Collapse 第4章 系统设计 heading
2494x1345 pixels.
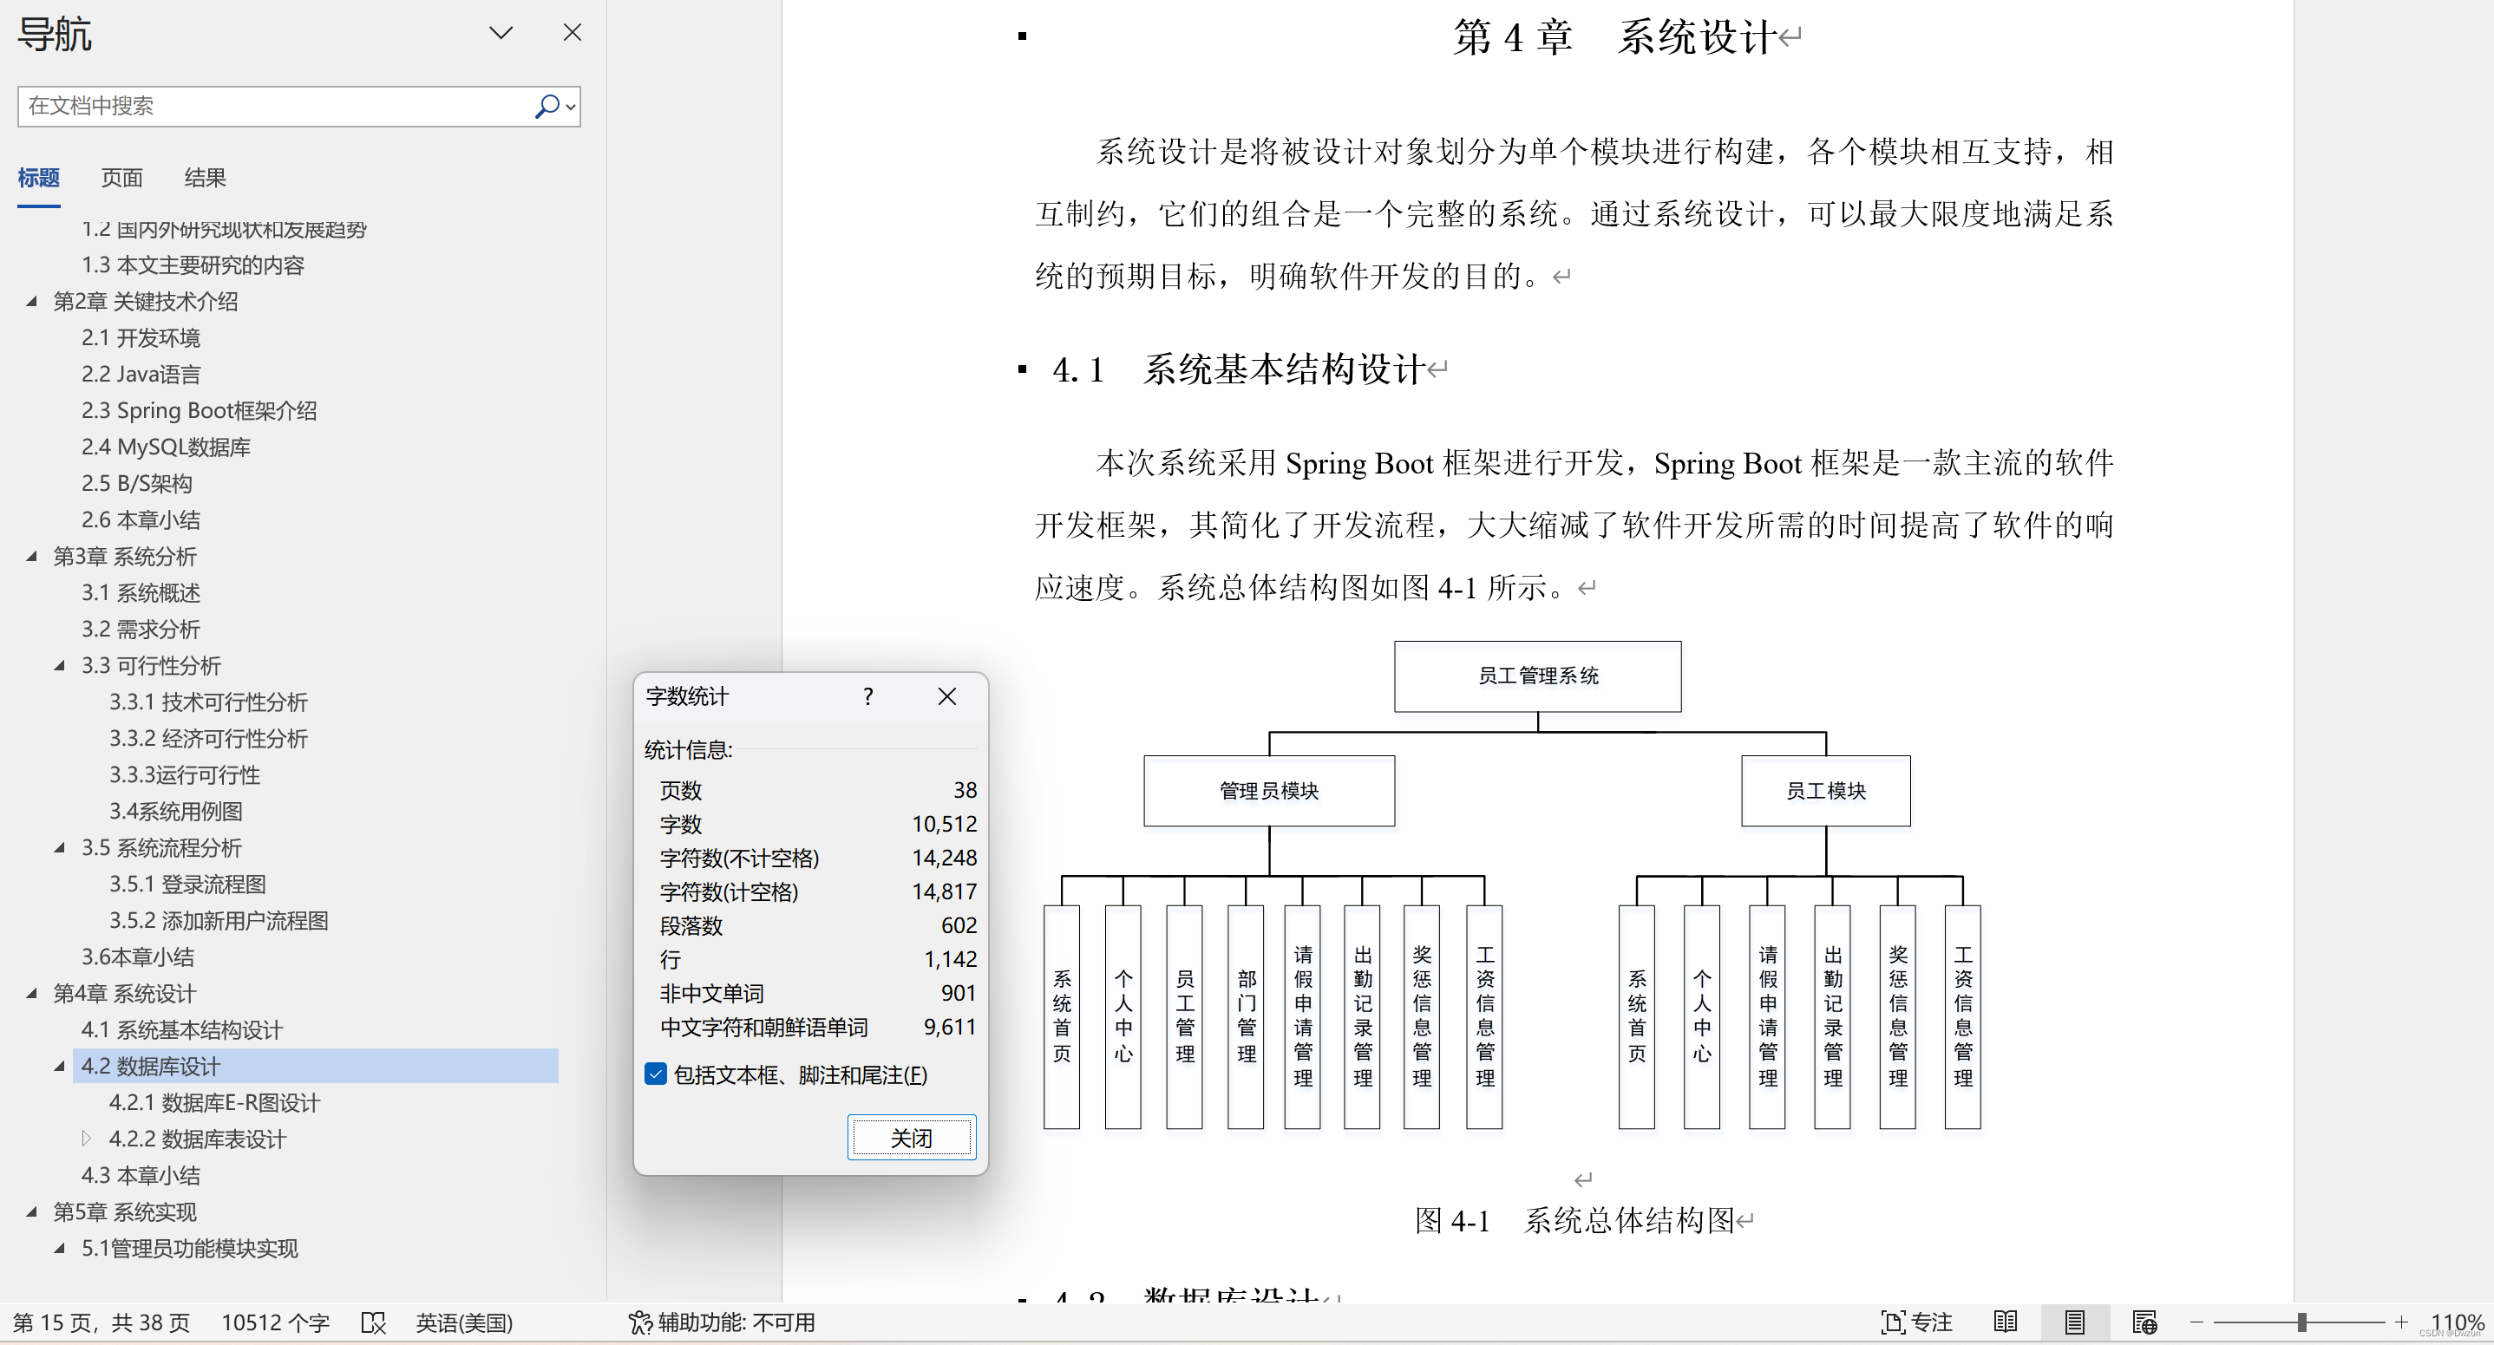click(32, 994)
